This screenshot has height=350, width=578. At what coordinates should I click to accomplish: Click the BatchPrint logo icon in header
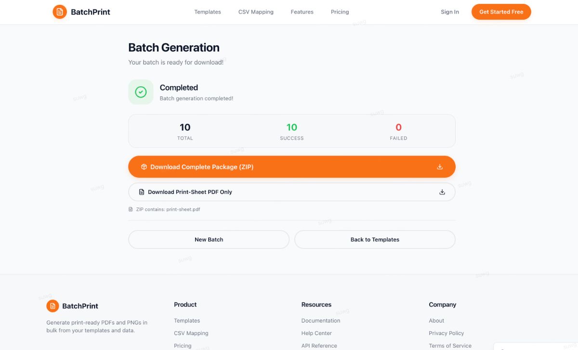click(x=59, y=12)
